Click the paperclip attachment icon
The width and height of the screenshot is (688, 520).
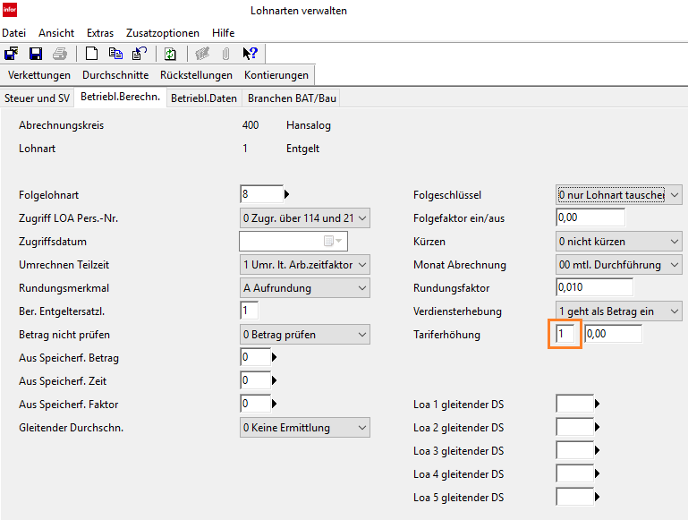tap(225, 54)
